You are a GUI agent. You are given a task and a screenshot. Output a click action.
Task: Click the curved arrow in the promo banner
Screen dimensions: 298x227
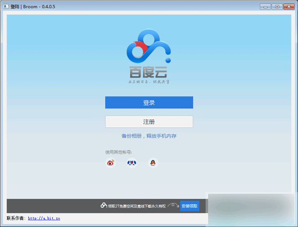click(173, 204)
